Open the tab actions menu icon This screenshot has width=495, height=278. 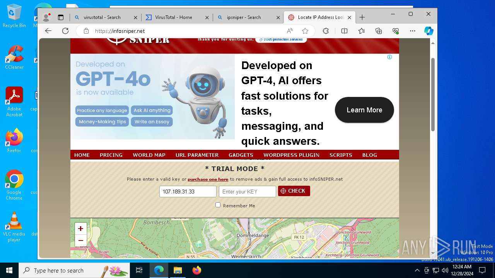coord(61,17)
